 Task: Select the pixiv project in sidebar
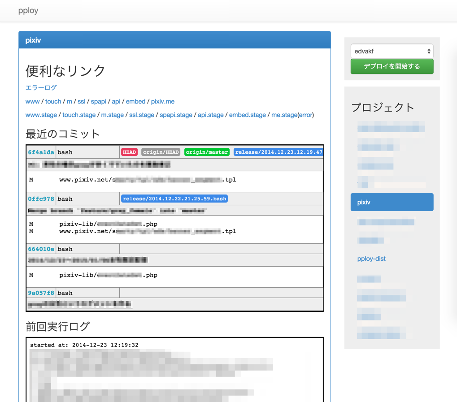pos(392,202)
